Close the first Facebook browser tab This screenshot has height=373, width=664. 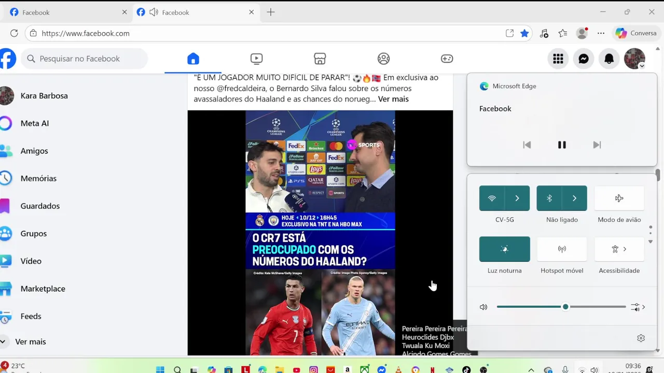click(125, 12)
